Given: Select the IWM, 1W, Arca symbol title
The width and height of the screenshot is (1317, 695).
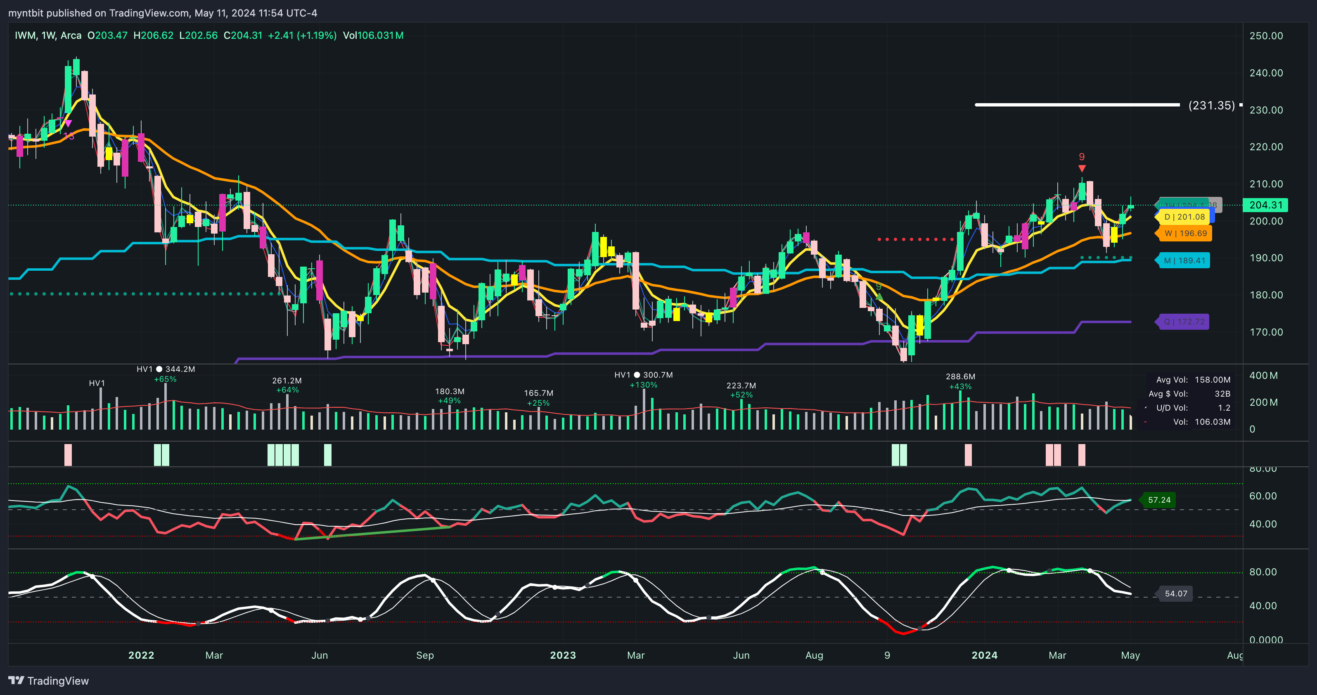Looking at the screenshot, I should [x=48, y=35].
